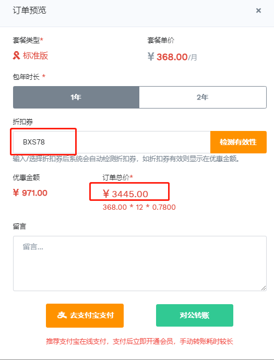Focus the coupon field containing BXS78
Image resolution: width=274 pixels, height=360 pixels.
[112, 142]
